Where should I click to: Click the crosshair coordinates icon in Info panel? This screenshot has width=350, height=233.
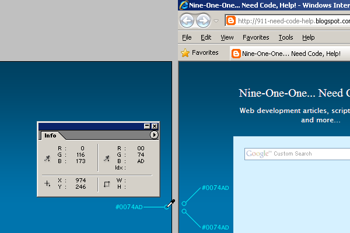point(47,183)
